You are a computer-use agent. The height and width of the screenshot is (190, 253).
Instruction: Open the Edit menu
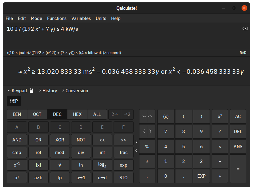[x=22, y=18]
